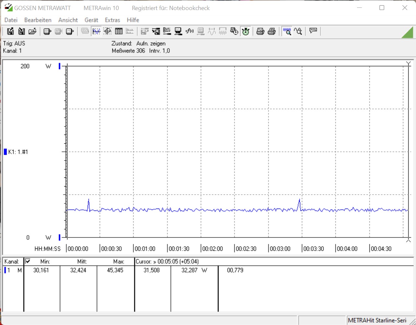Click the open folder toolbar icon

[x=32, y=31]
